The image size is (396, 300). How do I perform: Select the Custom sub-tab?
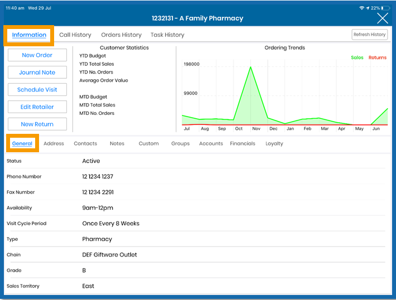[x=148, y=143]
